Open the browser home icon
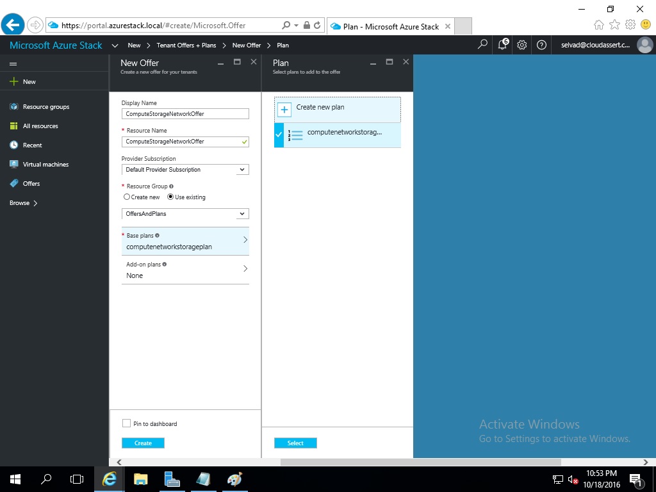Image resolution: width=656 pixels, height=492 pixels. click(599, 25)
